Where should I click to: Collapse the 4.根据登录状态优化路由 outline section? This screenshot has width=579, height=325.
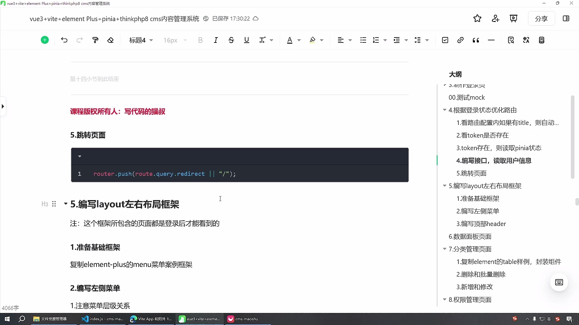pos(445,110)
